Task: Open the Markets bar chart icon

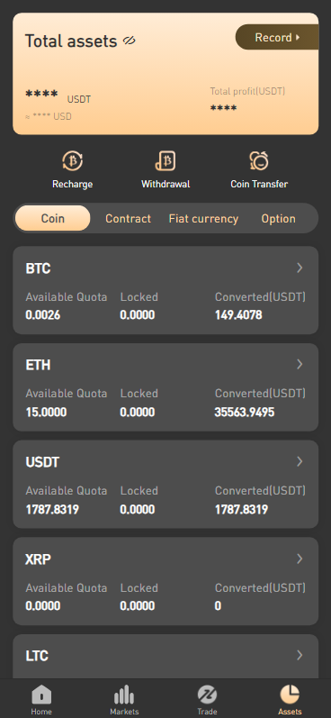Action: click(124, 695)
